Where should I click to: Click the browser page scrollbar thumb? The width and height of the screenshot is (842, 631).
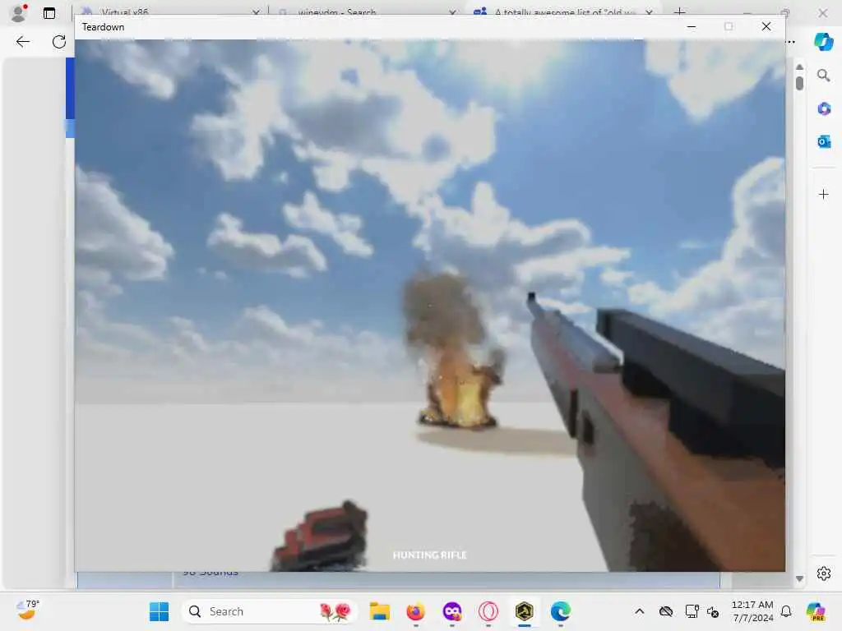click(x=799, y=83)
